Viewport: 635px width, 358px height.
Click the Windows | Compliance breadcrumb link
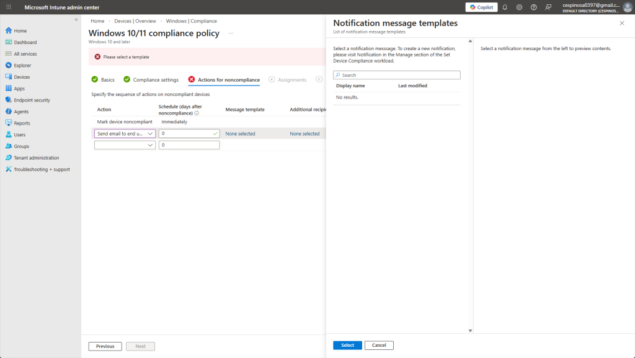pyautogui.click(x=191, y=21)
